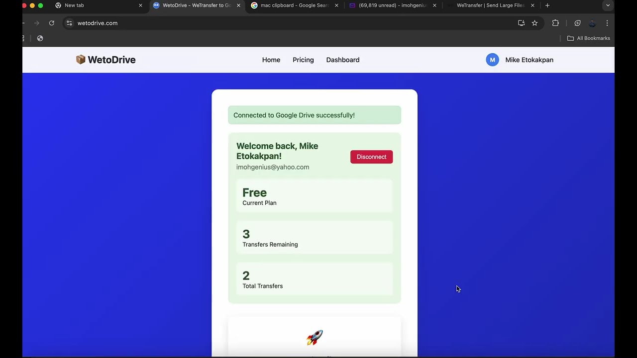
Task: Click the rocket emoji icon
Action: [x=315, y=338]
